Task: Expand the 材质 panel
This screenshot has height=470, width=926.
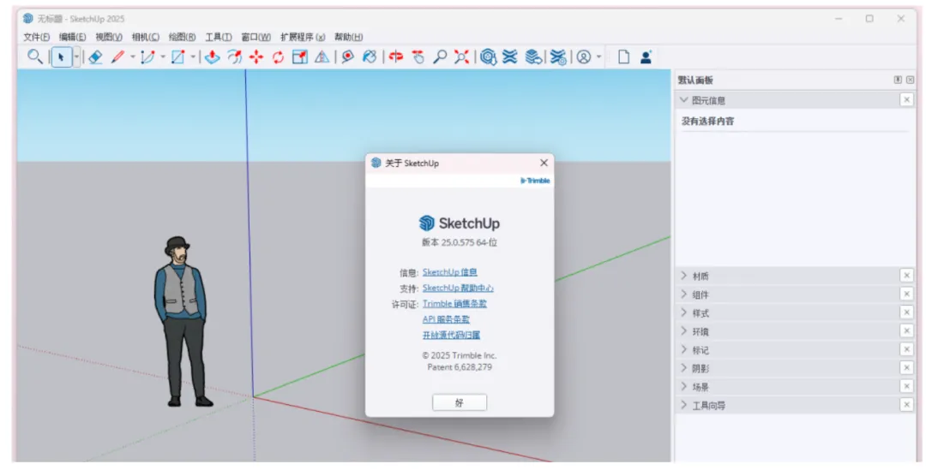Action: 684,276
